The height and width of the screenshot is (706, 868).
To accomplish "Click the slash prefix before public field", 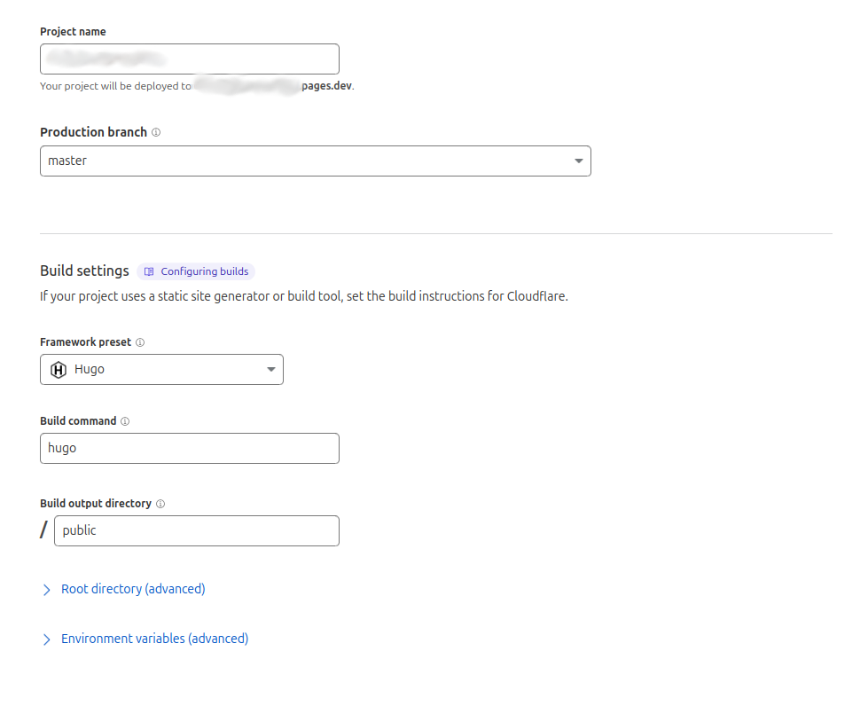I will tap(43, 530).
